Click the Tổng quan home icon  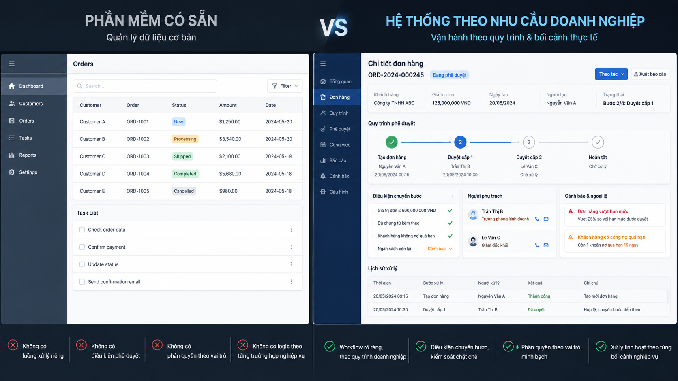tap(323, 81)
